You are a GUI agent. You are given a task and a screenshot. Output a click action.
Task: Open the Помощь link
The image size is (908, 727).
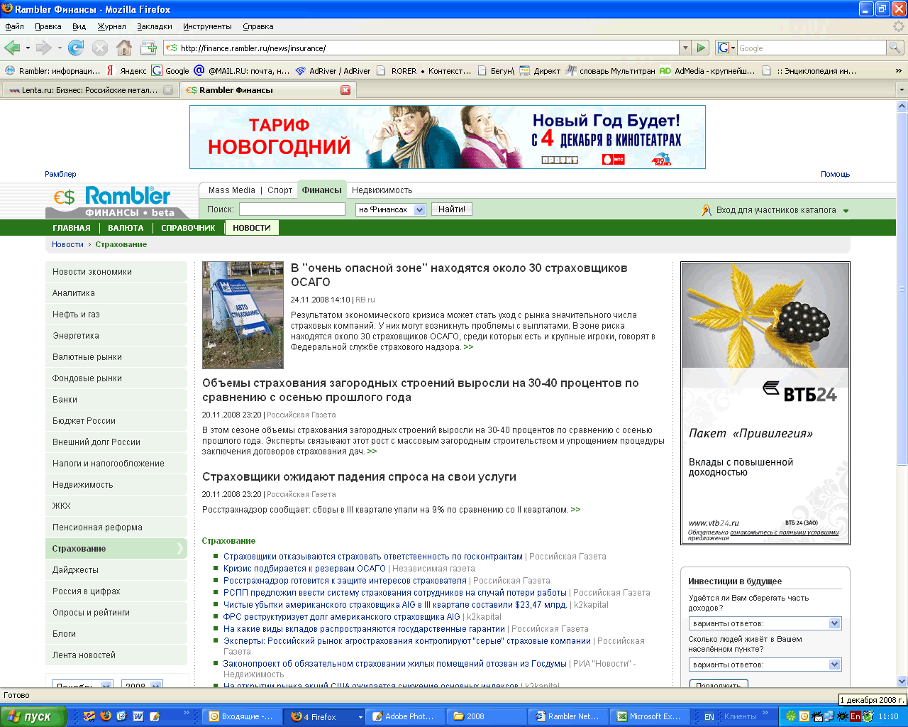[x=835, y=174]
